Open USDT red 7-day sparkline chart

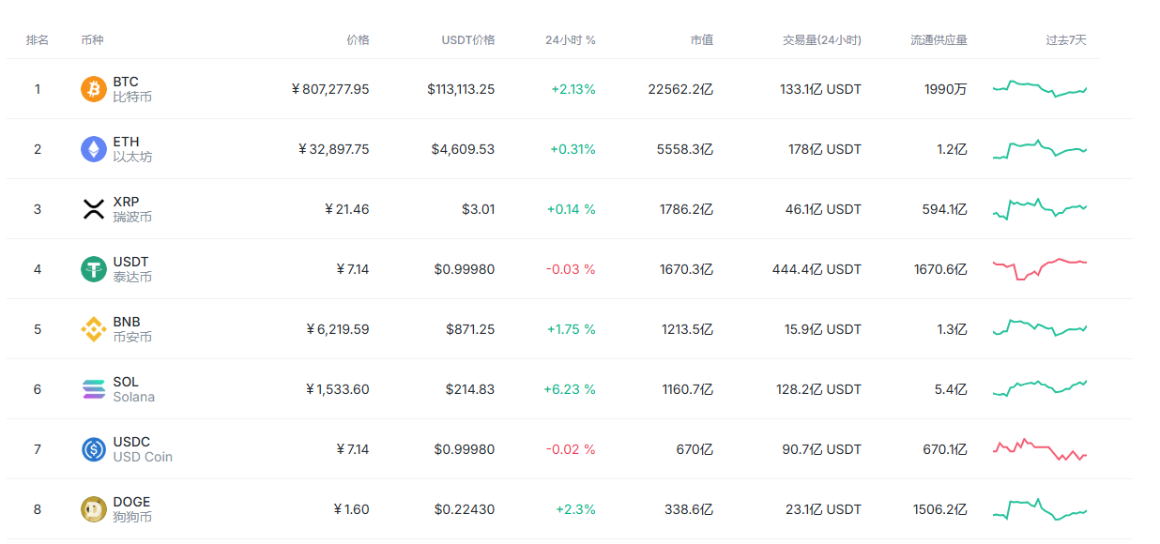pos(1040,269)
